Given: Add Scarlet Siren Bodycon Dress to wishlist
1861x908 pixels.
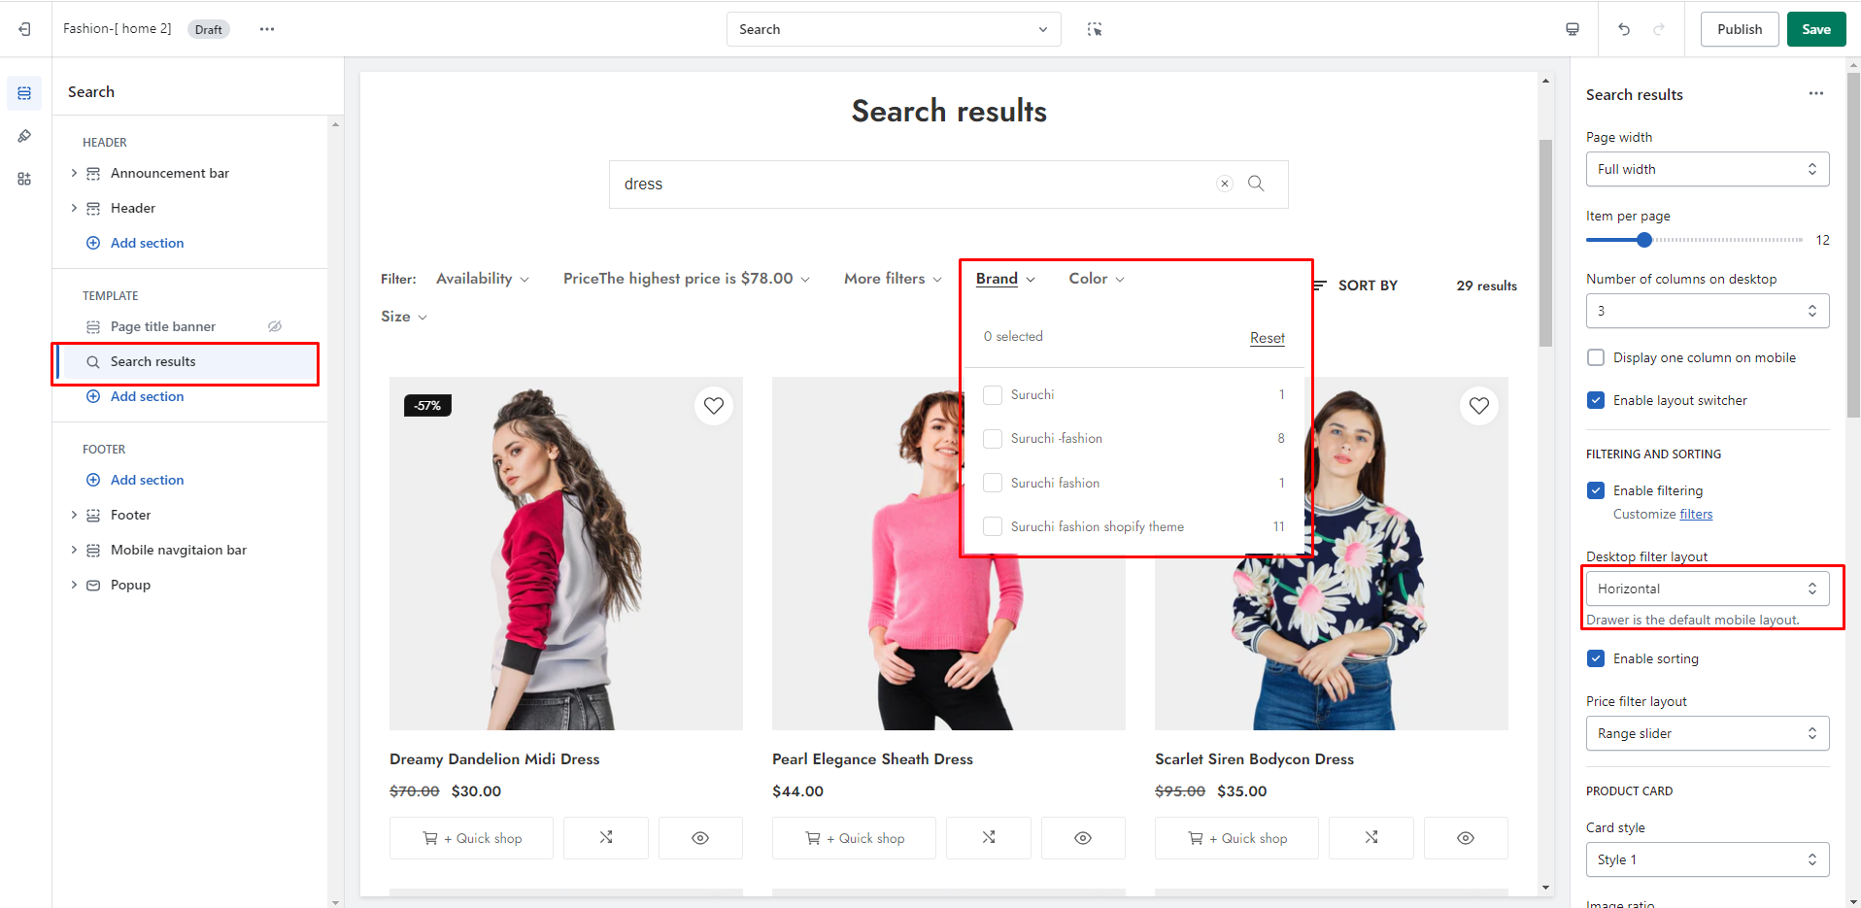Looking at the screenshot, I should pos(1479,406).
